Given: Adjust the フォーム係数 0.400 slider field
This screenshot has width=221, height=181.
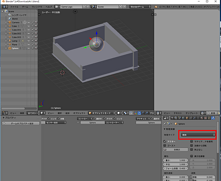Looking at the screenshot, I should (x=175, y=168).
